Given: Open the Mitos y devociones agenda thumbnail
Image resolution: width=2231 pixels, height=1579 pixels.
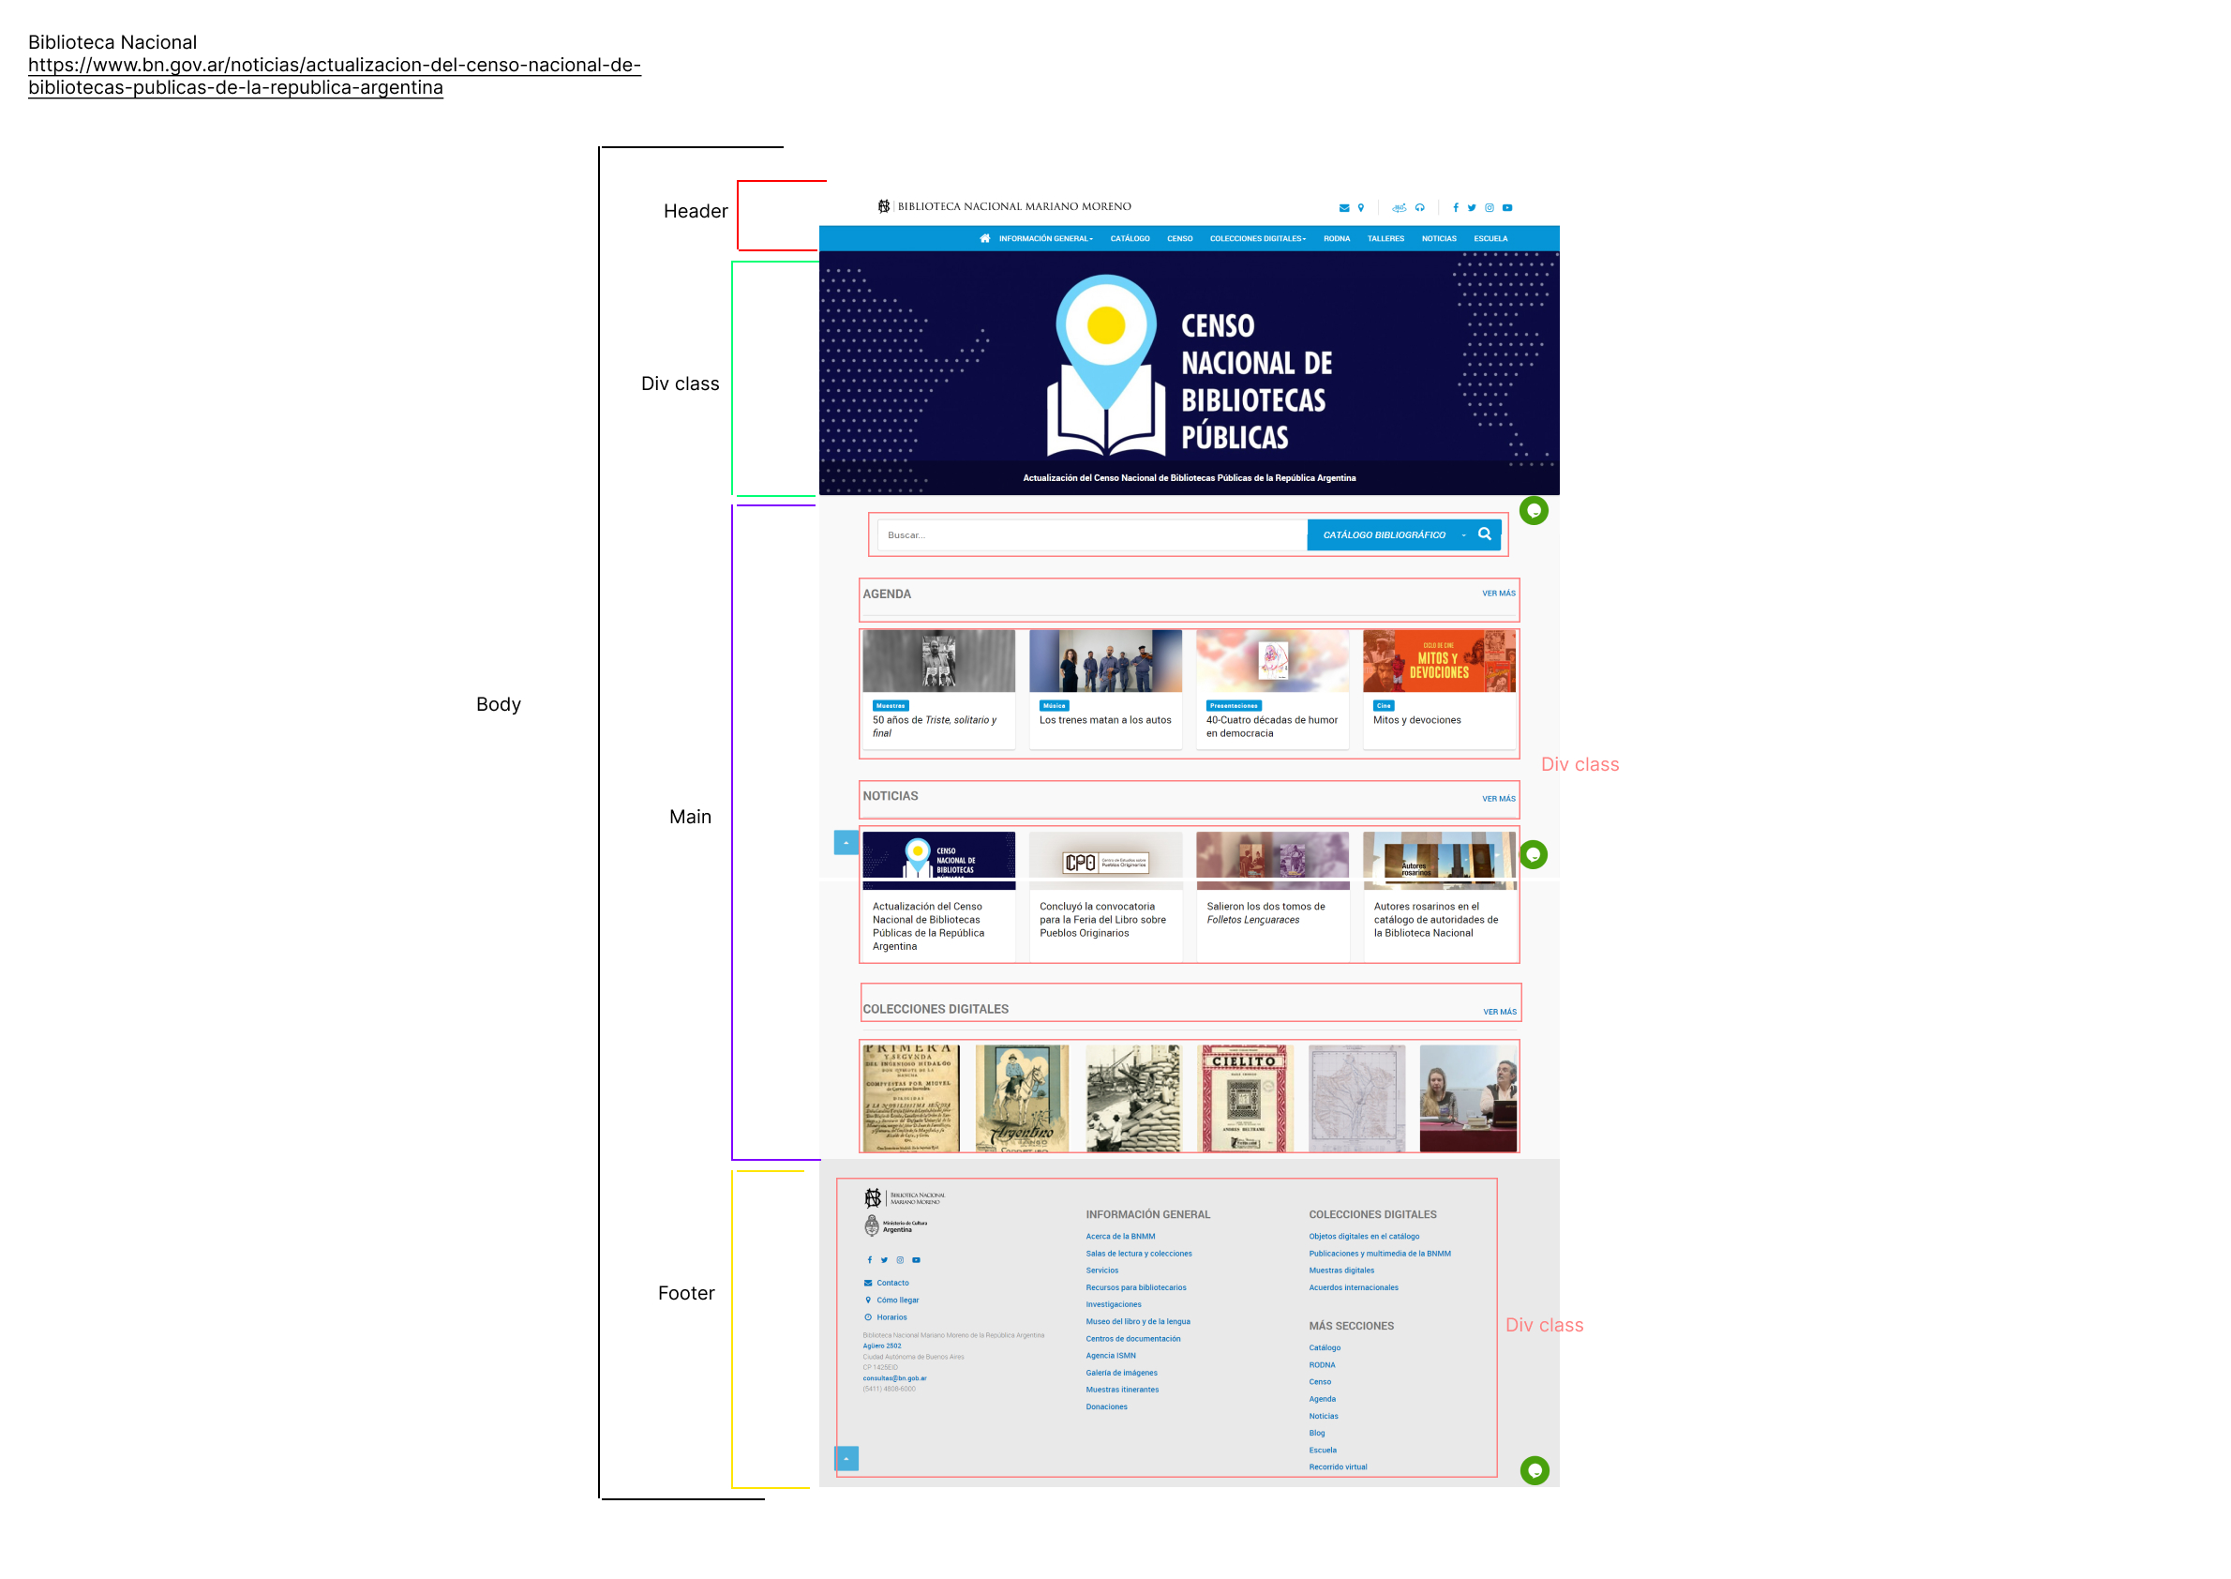Looking at the screenshot, I should tap(1439, 661).
